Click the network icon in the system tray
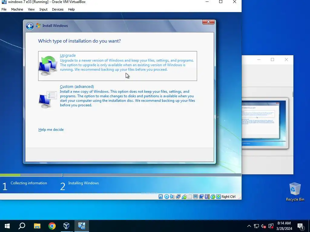The width and height of the screenshot is (310, 232). click(256, 226)
